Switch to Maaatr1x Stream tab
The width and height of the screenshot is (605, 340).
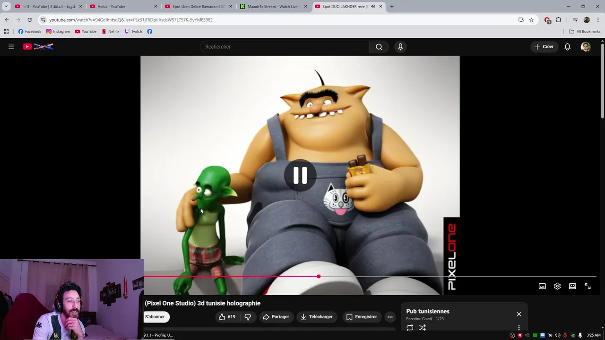[x=273, y=7]
